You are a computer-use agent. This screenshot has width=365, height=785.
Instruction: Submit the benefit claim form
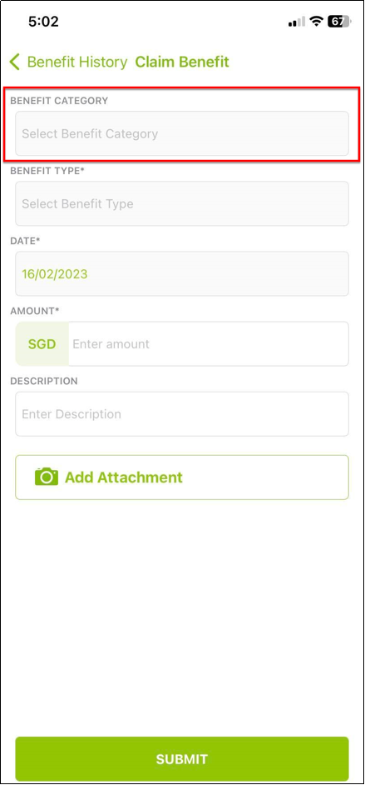pos(182,759)
